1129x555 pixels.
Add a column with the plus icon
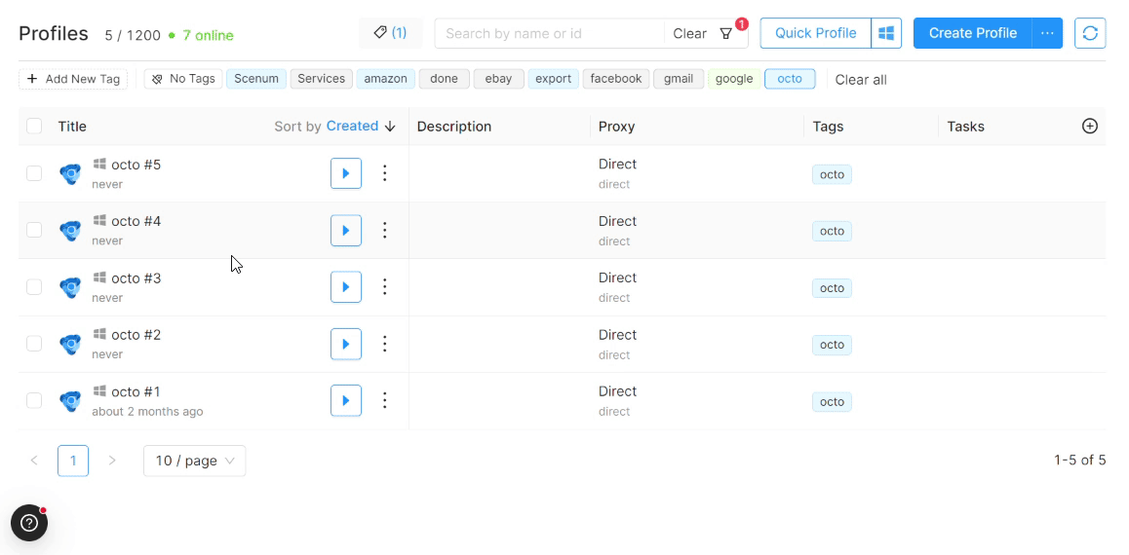tap(1090, 126)
